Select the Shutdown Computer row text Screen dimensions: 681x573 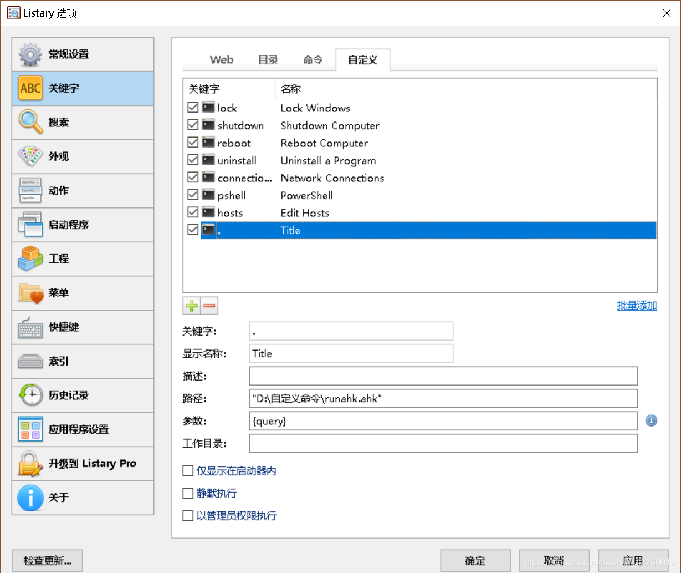pos(330,126)
